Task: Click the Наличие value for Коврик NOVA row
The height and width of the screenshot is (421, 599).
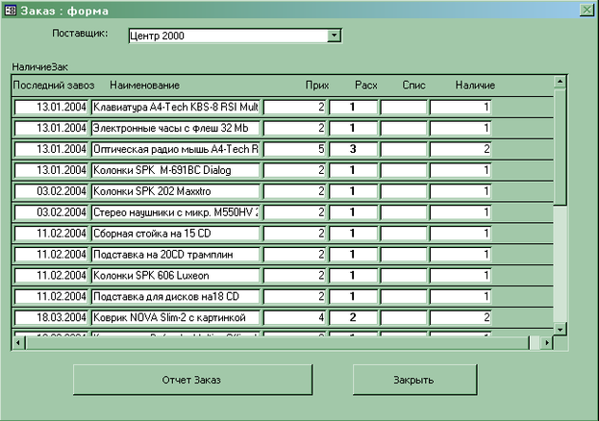Action: coord(461,317)
